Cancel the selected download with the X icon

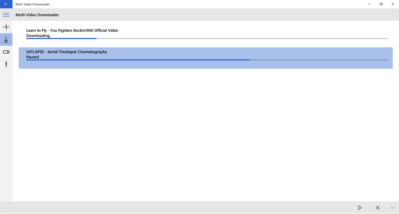[377, 208]
